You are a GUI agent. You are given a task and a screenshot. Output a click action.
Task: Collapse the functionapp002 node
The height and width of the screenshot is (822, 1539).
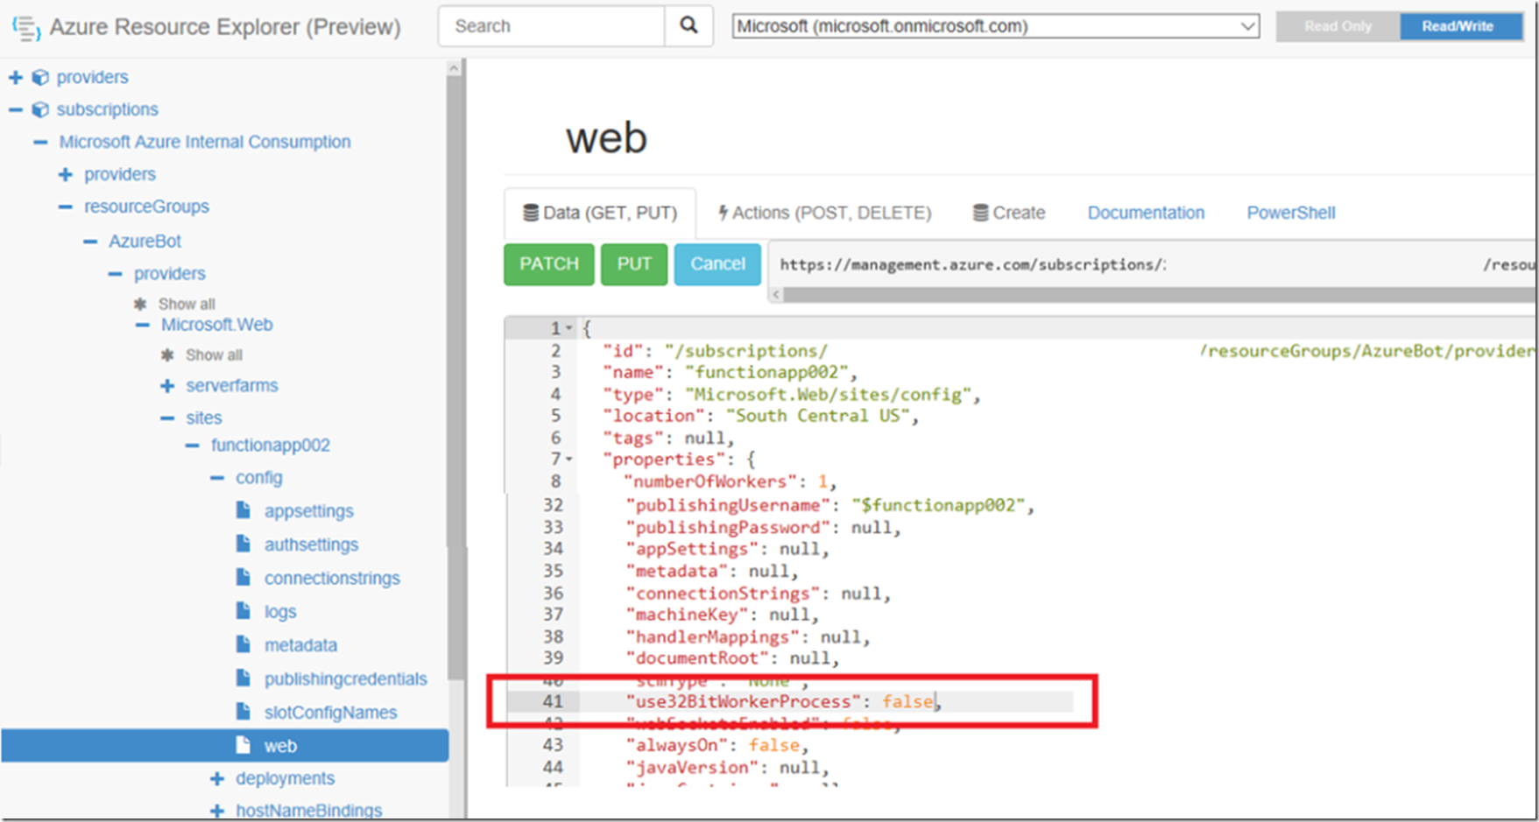point(193,445)
